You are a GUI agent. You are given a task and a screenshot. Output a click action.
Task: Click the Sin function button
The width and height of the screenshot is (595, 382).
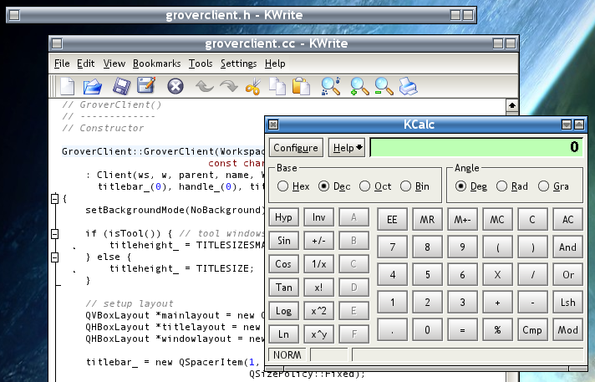click(x=284, y=241)
